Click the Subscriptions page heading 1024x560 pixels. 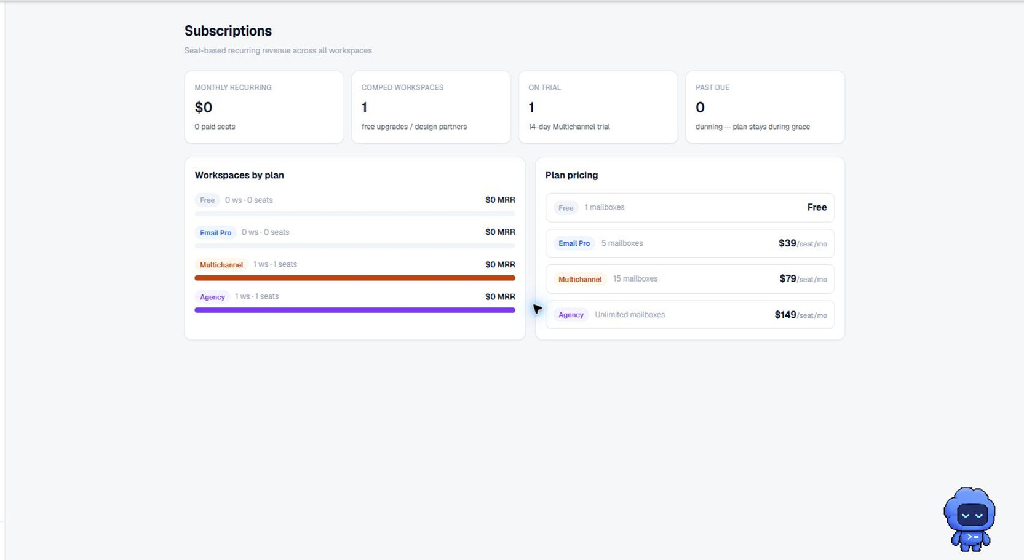[x=228, y=31]
